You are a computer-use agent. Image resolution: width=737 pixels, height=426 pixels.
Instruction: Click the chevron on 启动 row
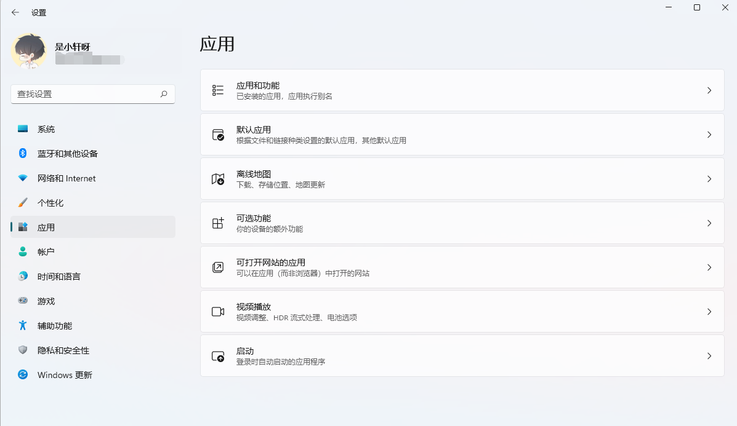coord(709,356)
